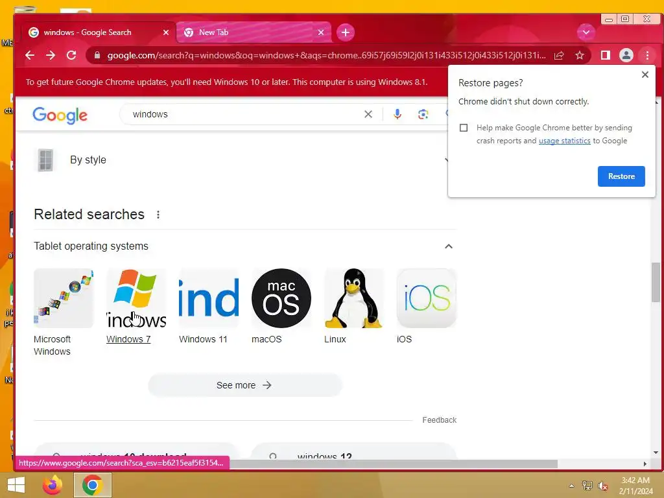The image size is (664, 498).
Task: Close the 'windows - Google Search' tab
Action: click(x=165, y=32)
